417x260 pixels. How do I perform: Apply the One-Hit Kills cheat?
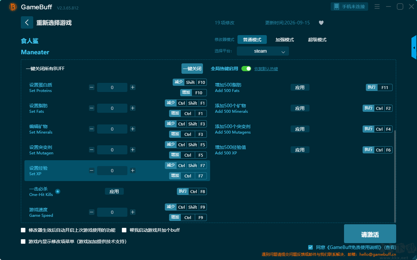click(x=114, y=191)
